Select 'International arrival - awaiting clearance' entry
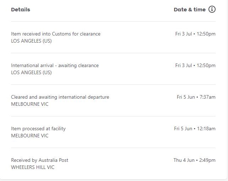Image resolution: width=228 pixels, height=181 pixels. [55, 66]
